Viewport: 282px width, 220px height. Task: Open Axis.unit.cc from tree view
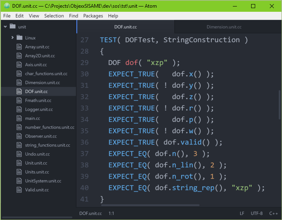[36, 65]
